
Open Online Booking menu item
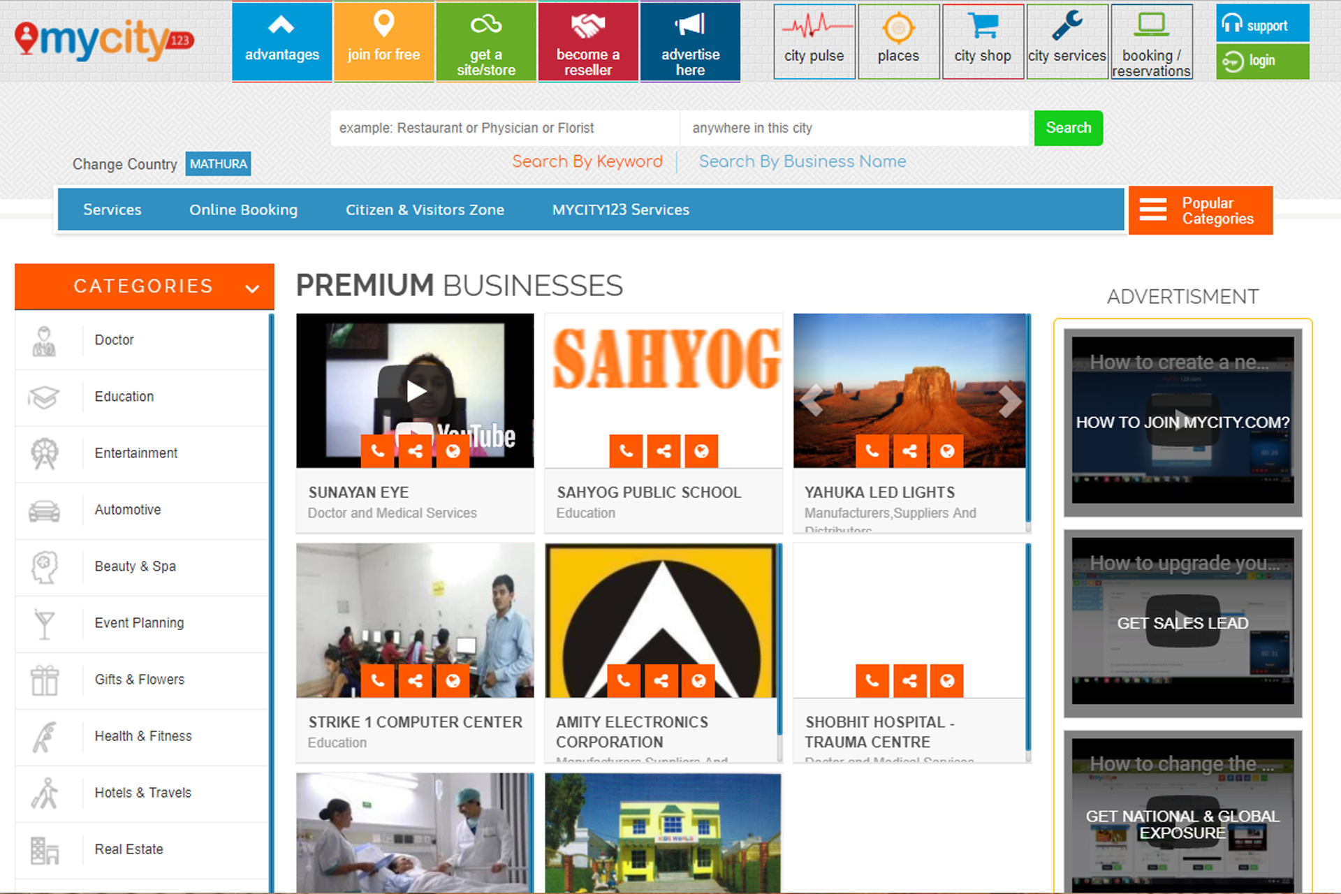tap(243, 210)
